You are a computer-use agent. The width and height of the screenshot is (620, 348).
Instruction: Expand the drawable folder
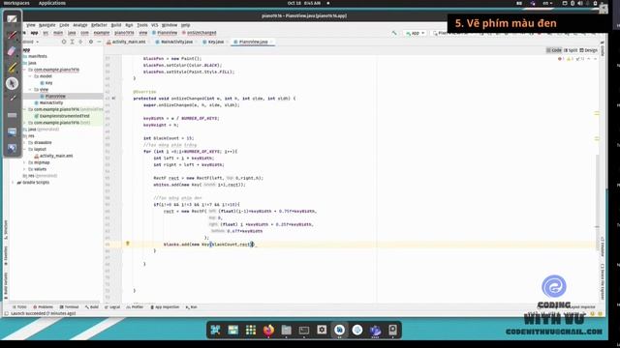pyautogui.click(x=24, y=142)
